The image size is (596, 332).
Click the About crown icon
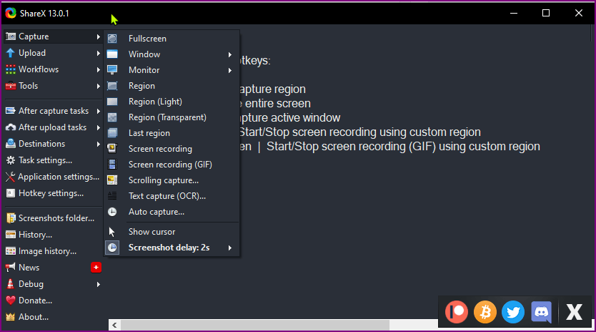(10, 317)
